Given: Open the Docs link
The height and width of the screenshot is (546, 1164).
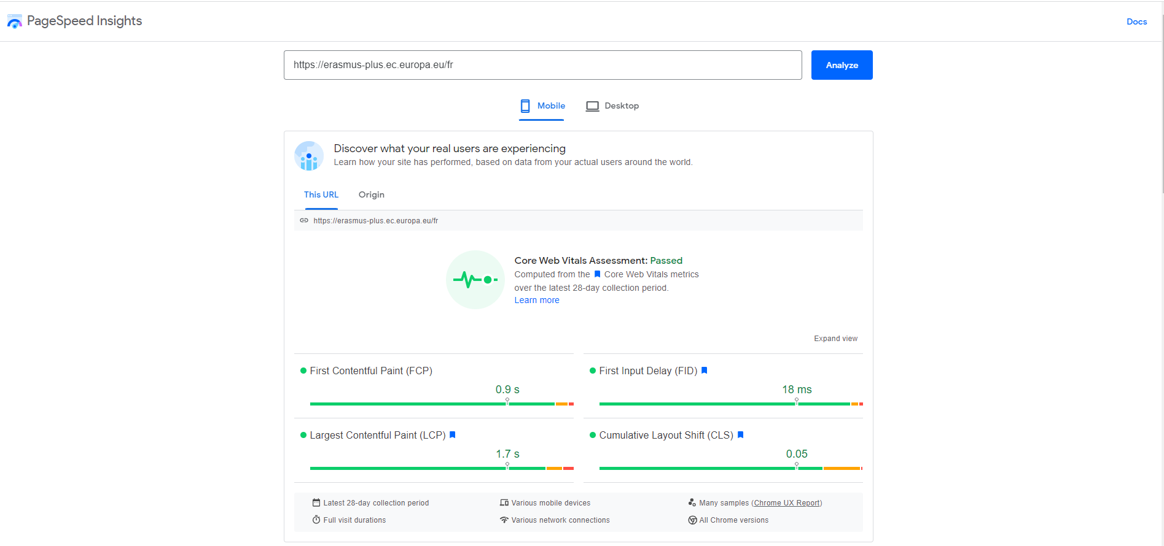Looking at the screenshot, I should pyautogui.click(x=1136, y=21).
